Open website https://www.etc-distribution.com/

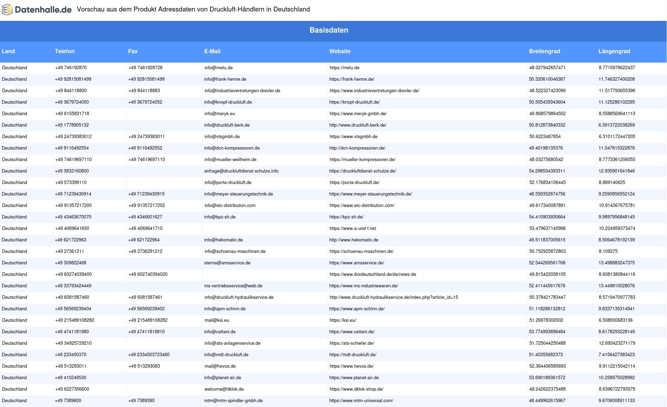pyautogui.click(x=362, y=206)
